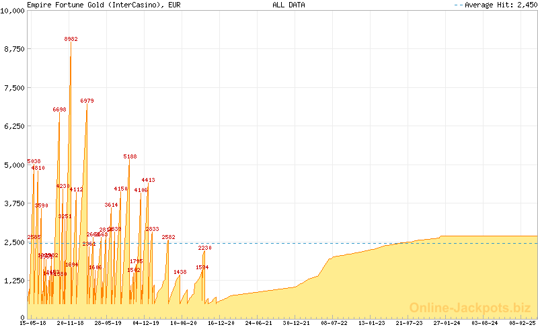
Task: Click the 6698 jackpot peak label
Action: coord(59,109)
